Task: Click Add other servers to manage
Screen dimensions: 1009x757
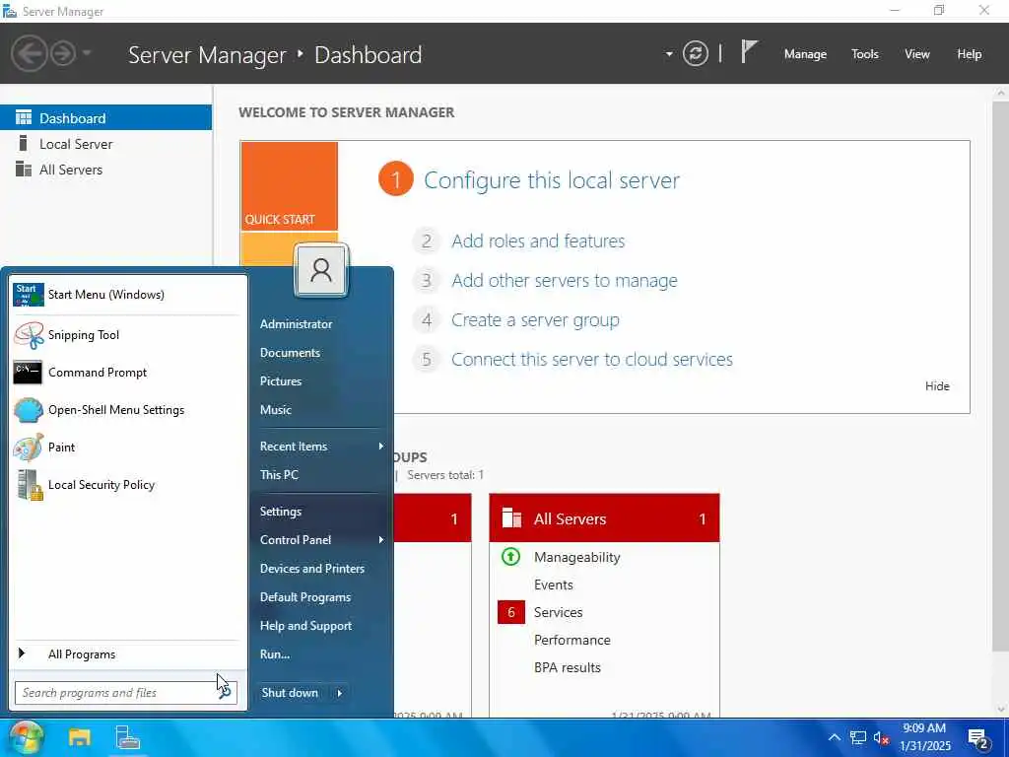Action: click(565, 281)
